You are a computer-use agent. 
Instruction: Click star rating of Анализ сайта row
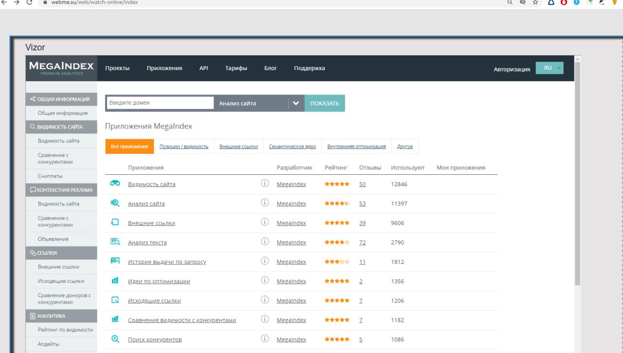(337, 203)
